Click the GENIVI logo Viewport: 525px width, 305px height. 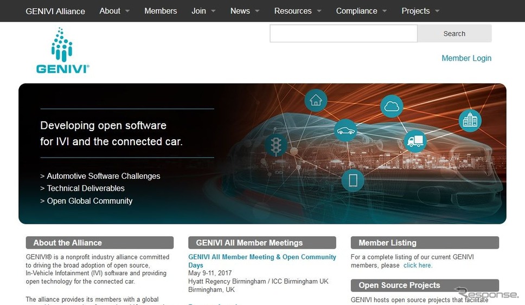coord(62,51)
